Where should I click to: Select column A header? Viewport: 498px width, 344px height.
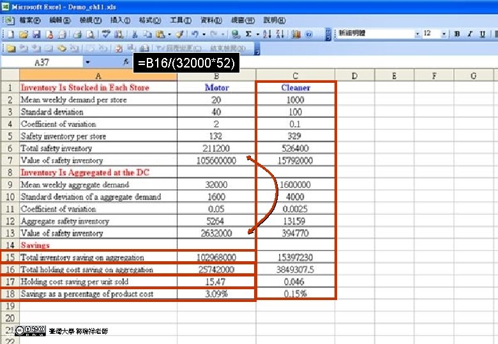click(x=98, y=76)
